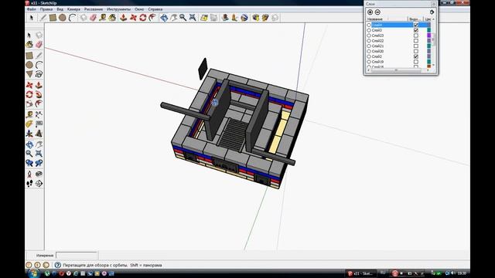Delete layer using the minus button
This screenshot has height=278, width=495.
[x=377, y=12]
